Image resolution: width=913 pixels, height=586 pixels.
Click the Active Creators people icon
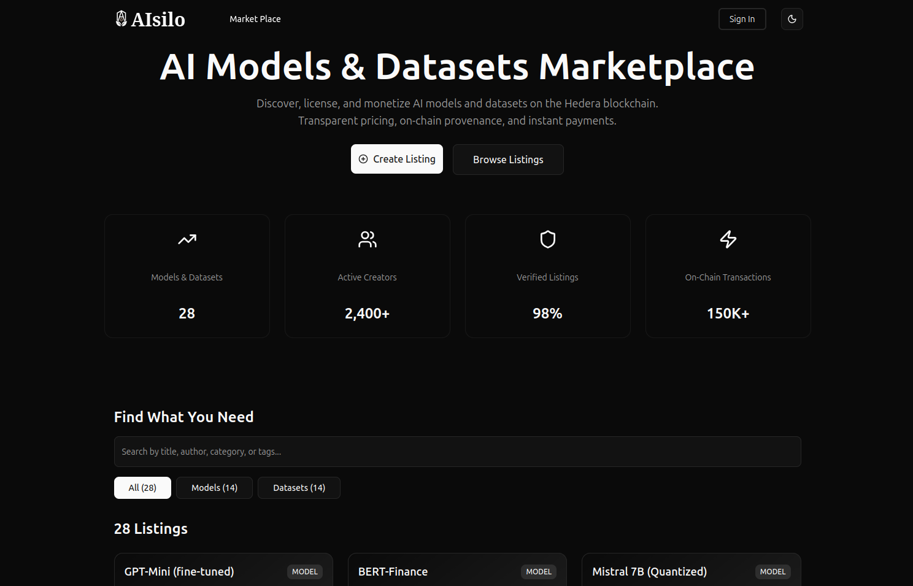point(367,239)
